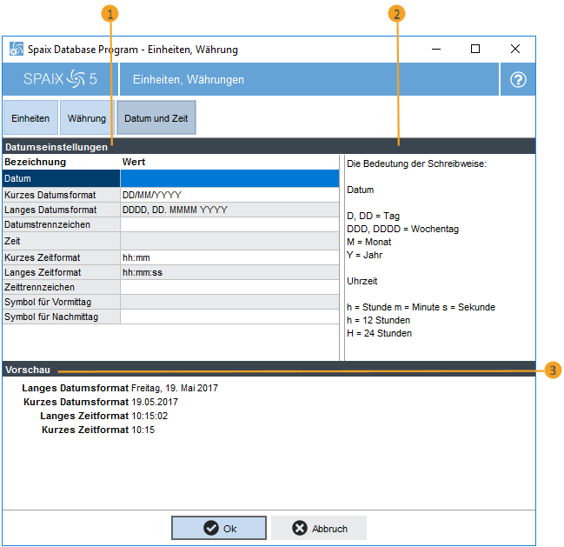
Task: Click the 'Die Bedeutung der Schreibweise' heading
Action: [x=416, y=163]
